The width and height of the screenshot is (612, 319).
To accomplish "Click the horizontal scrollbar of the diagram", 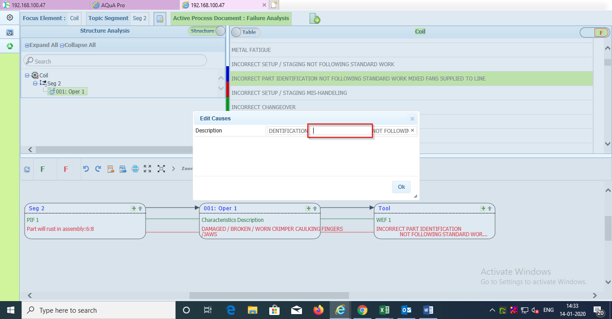I will click(x=269, y=295).
